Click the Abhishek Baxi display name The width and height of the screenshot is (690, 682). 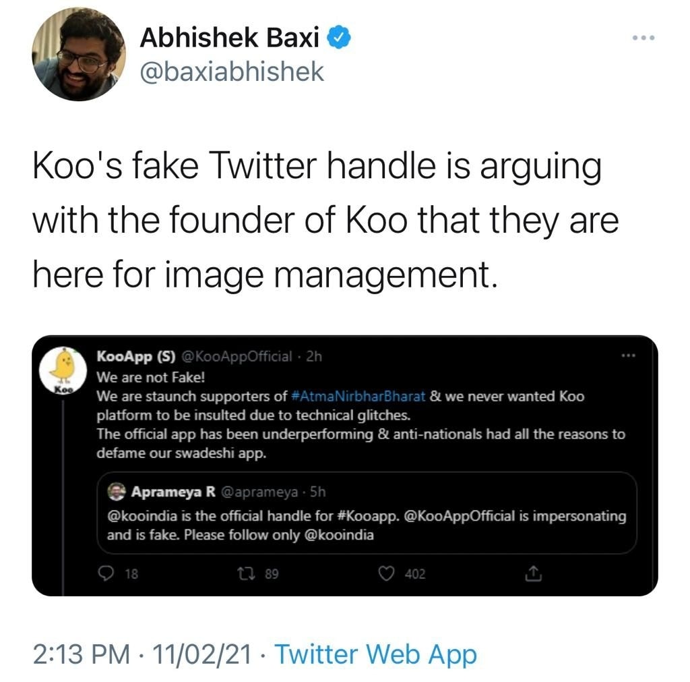coord(229,38)
